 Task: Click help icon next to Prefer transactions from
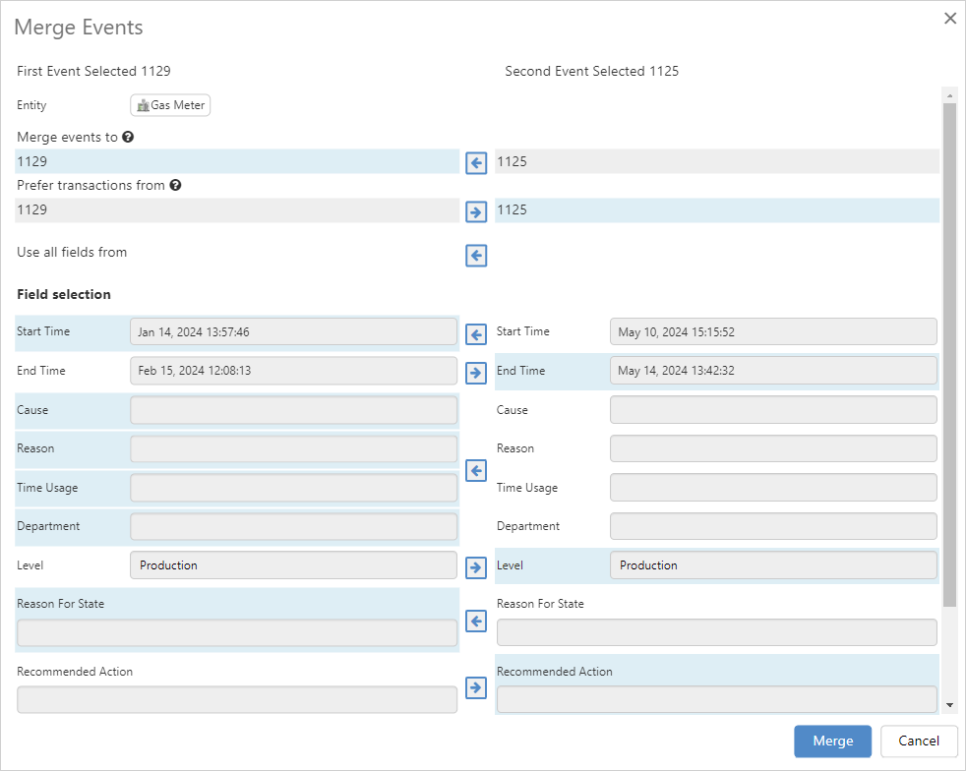click(x=175, y=185)
